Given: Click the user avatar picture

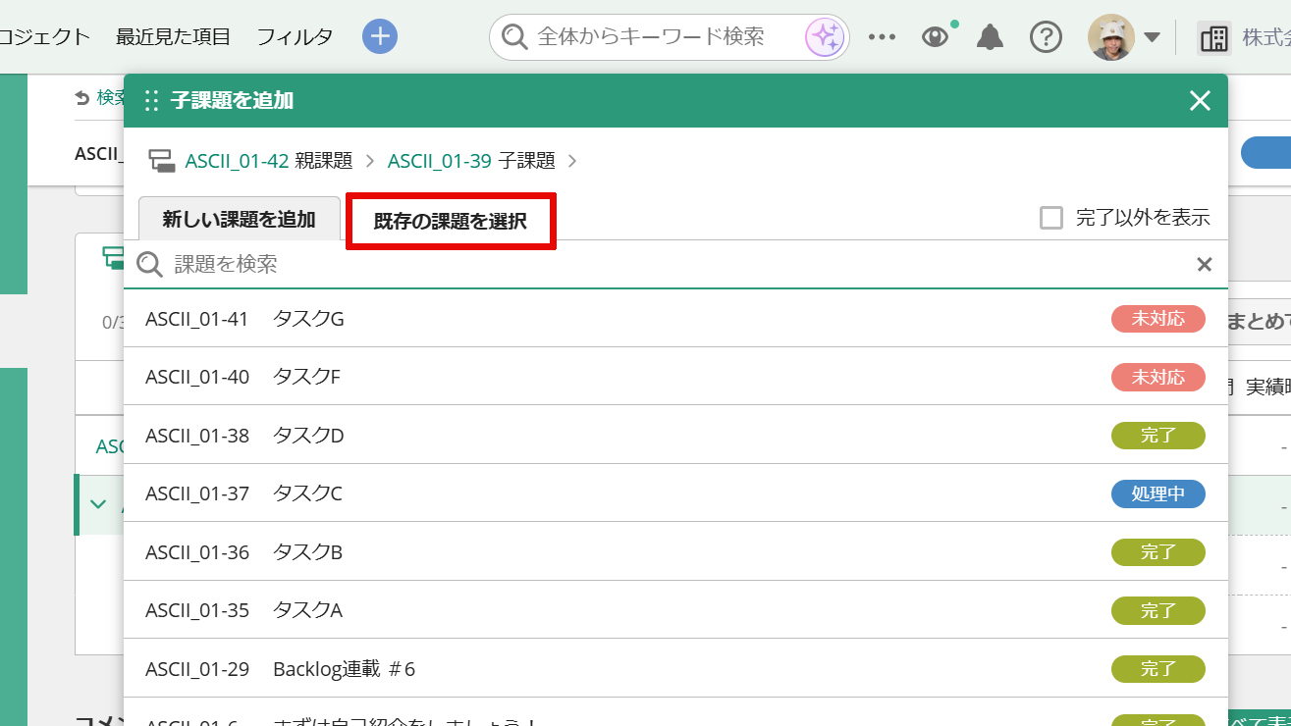Looking at the screenshot, I should coord(1111,37).
